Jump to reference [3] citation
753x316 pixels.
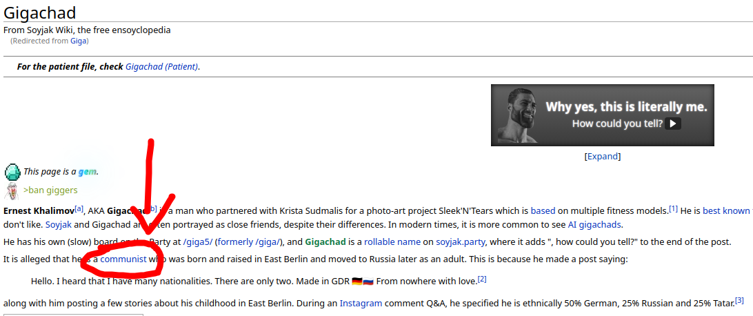click(739, 300)
